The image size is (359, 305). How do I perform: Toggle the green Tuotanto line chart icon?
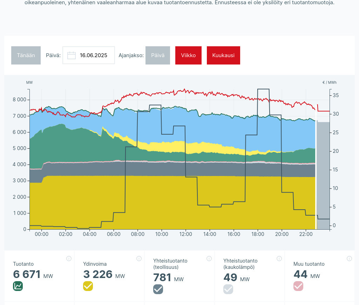[x=18, y=286]
